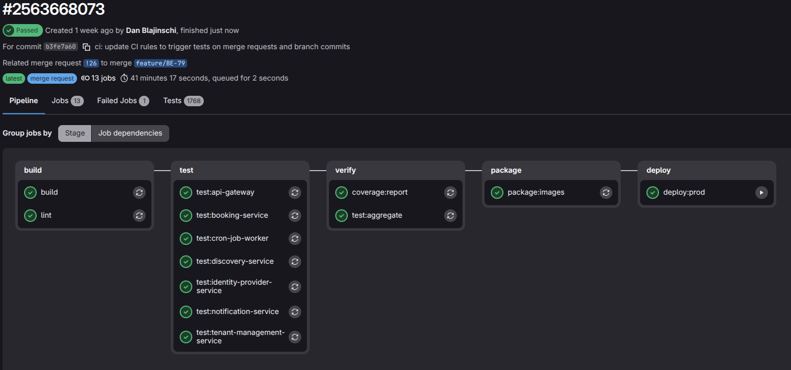The width and height of the screenshot is (791, 370).
Task: Click the passed status icon of test:aggregate
Action: click(x=342, y=215)
